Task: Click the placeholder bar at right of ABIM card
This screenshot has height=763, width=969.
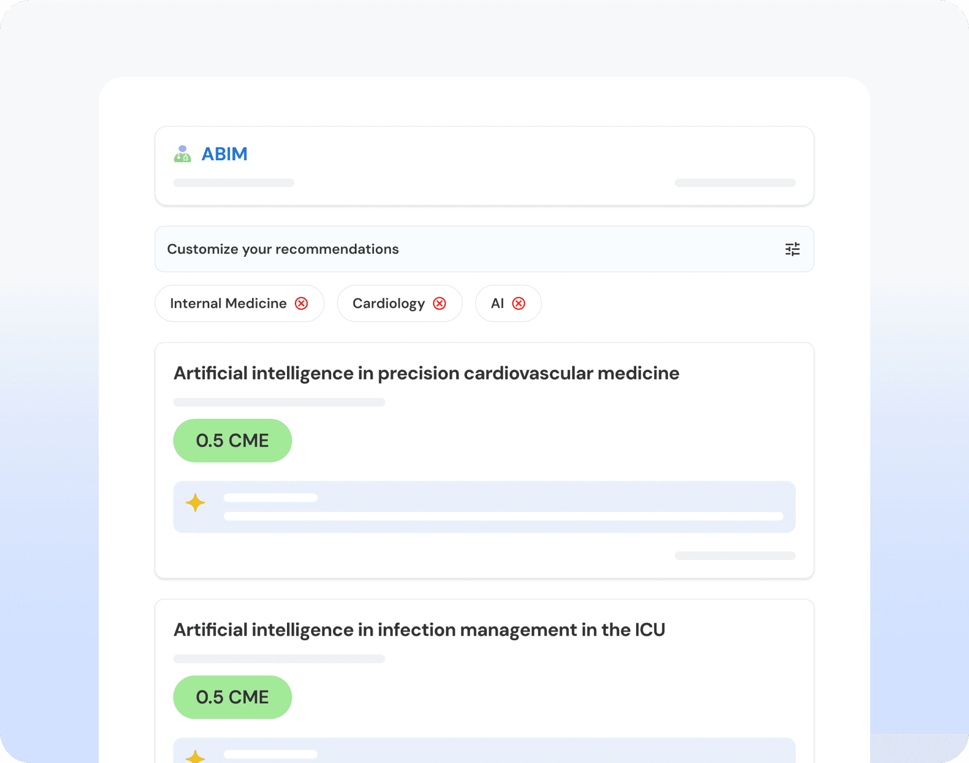Action: click(734, 183)
